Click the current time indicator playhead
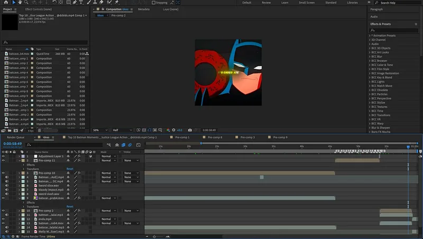The width and height of the screenshot is (423, 239). pyautogui.click(x=408, y=147)
